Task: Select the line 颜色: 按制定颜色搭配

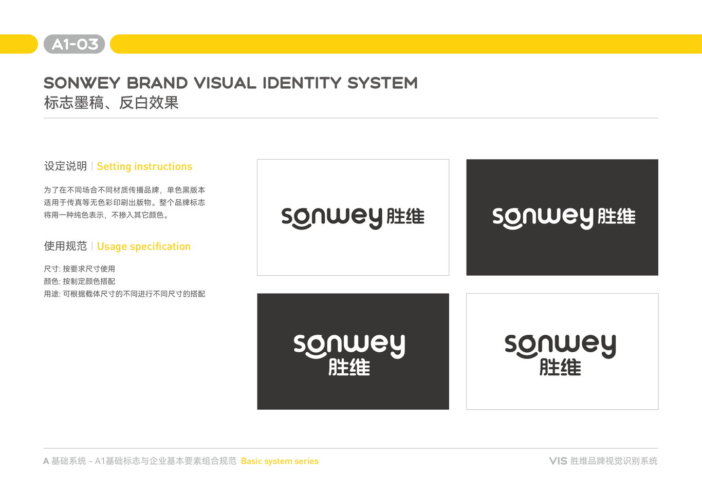Action: coord(79,281)
